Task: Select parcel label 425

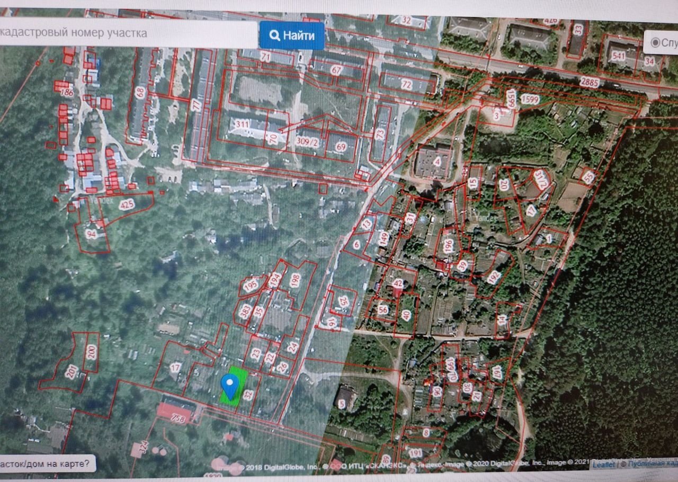Action: 127,204
